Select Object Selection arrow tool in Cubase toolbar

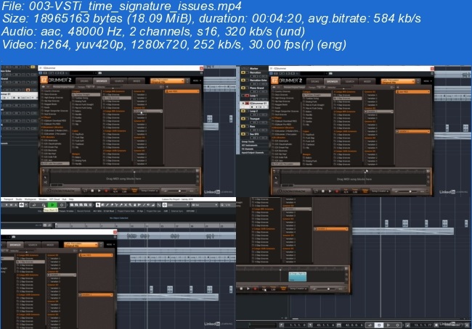(98, 204)
